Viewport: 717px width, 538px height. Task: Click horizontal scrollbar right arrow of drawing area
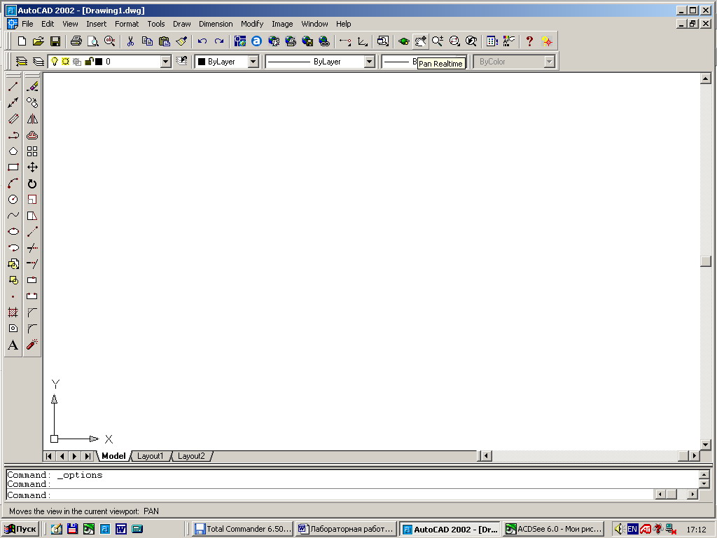point(695,455)
